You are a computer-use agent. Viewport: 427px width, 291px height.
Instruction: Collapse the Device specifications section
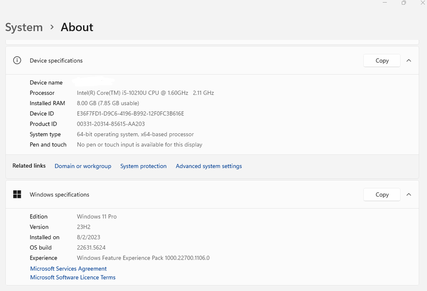pos(409,61)
